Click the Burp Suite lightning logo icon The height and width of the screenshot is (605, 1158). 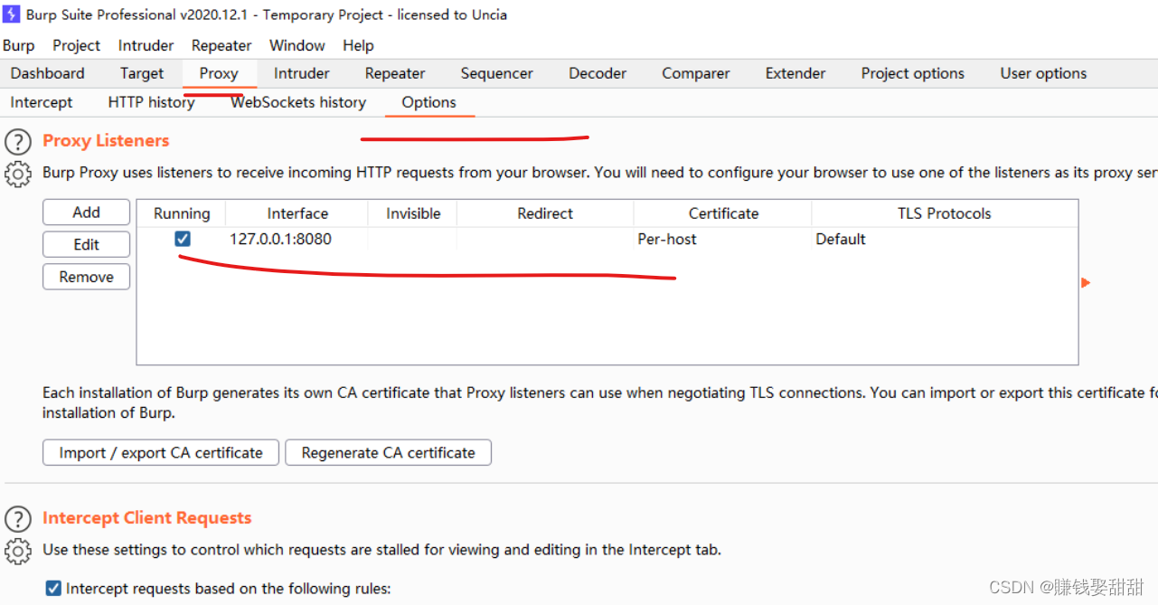(12, 14)
